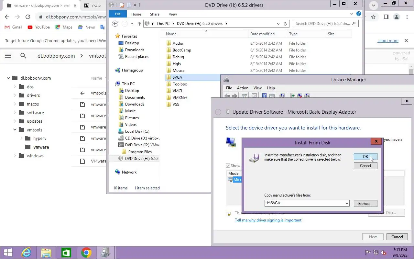This screenshot has height=259, width=414.
Task: Click Cancel in Install From Disk dialog
Action: (x=365, y=166)
